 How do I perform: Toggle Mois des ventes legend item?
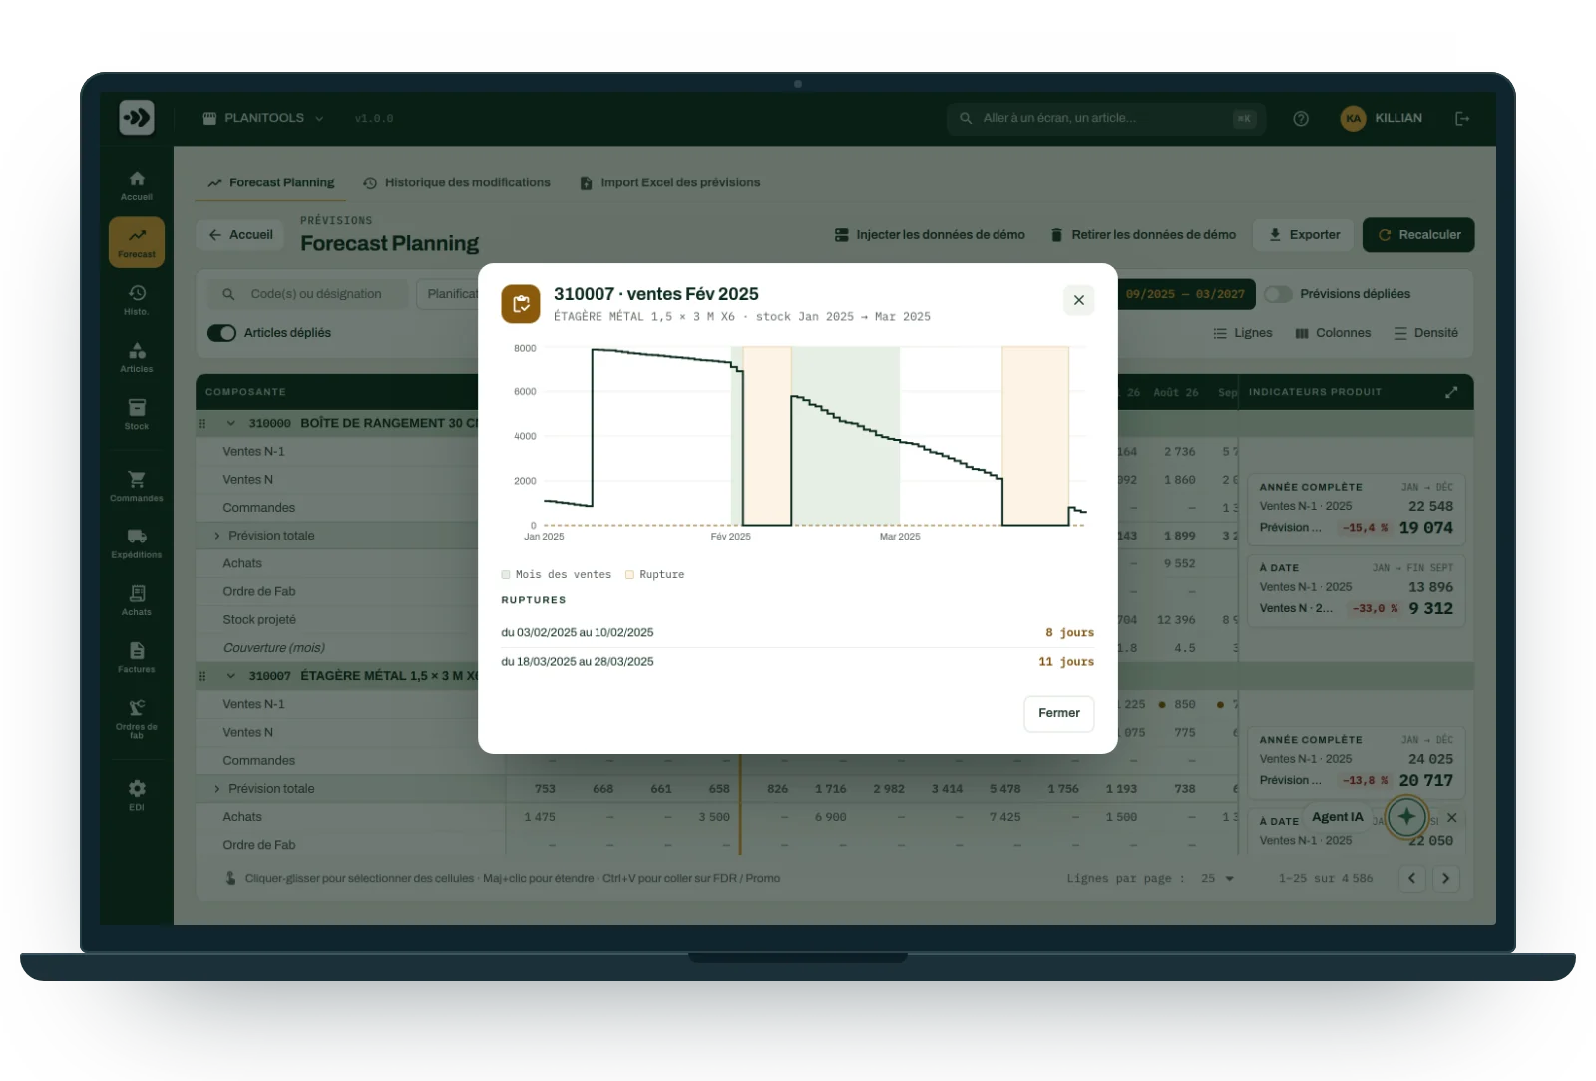click(x=557, y=575)
